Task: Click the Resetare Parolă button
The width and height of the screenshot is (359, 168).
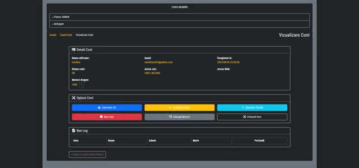Action: (x=252, y=108)
